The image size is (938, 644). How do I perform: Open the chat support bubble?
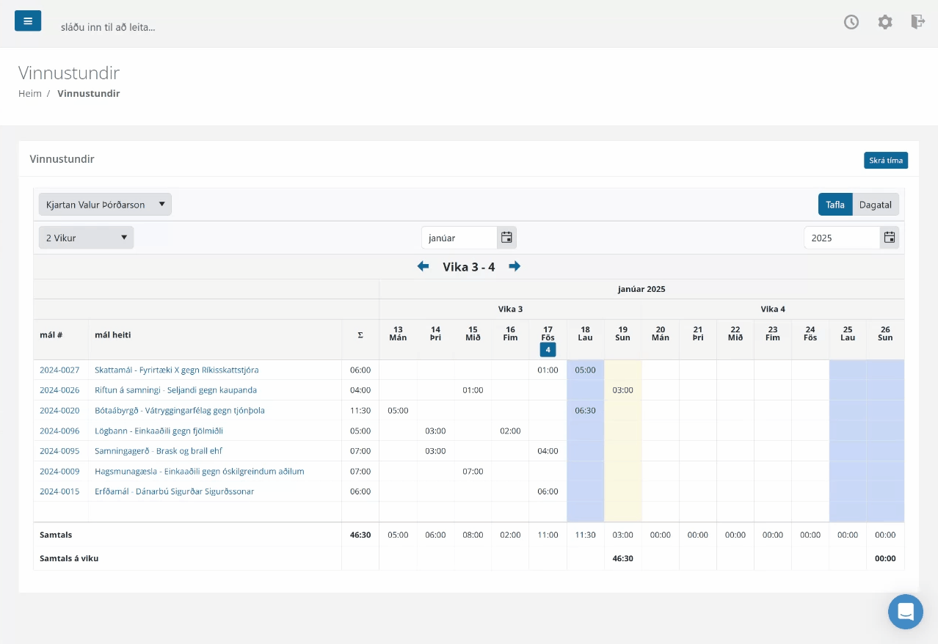coord(906,612)
